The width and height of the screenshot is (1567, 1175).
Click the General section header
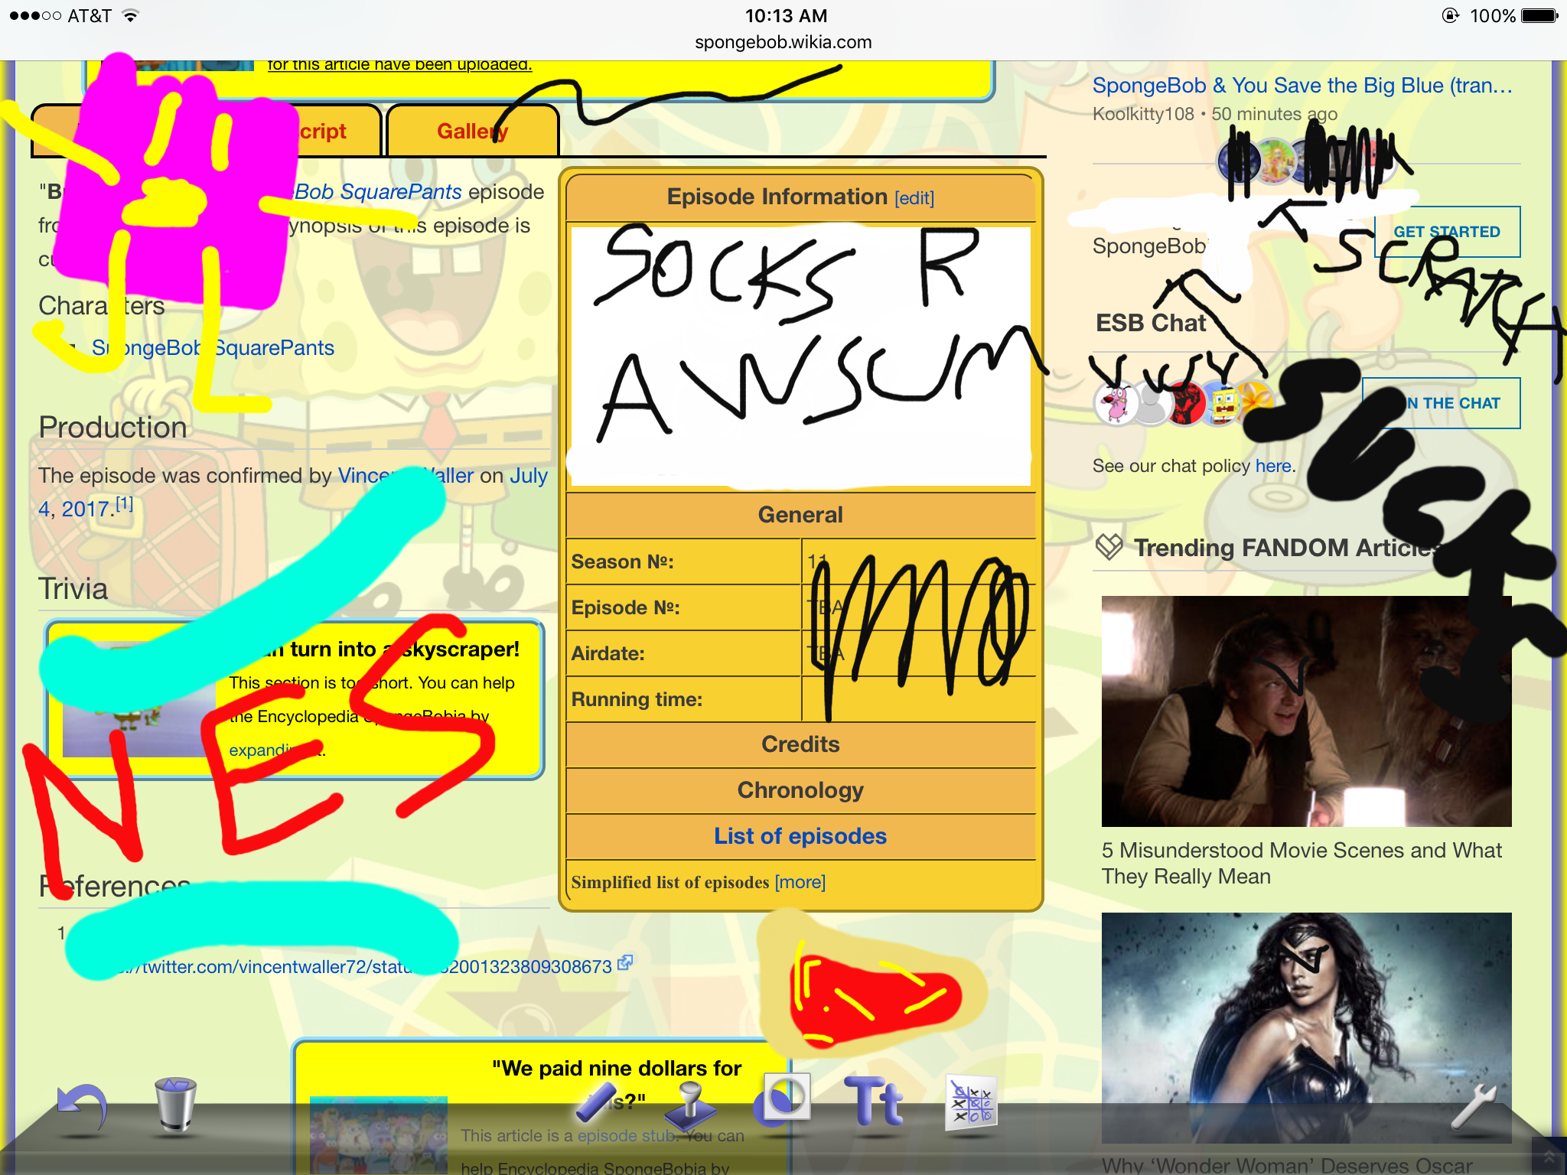click(x=800, y=515)
